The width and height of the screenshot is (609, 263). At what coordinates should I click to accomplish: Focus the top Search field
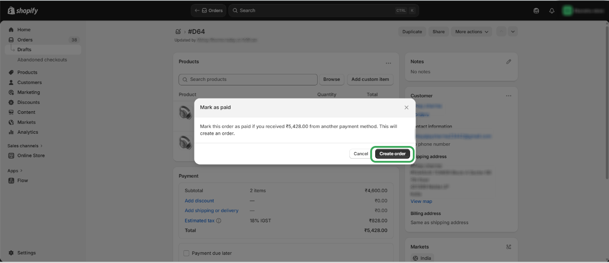[324, 10]
